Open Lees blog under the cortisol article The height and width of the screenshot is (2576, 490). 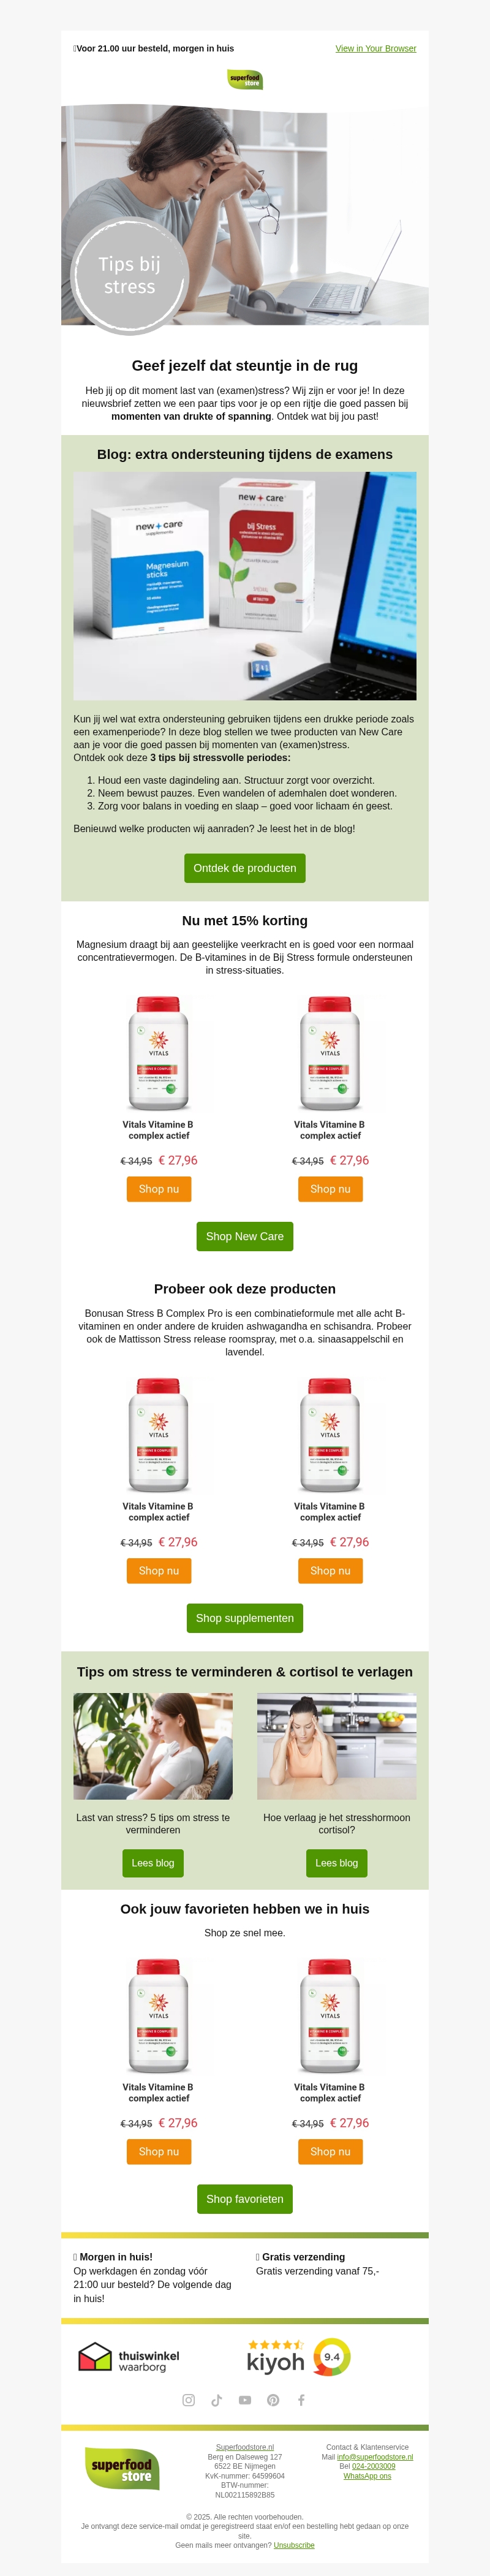click(337, 1863)
